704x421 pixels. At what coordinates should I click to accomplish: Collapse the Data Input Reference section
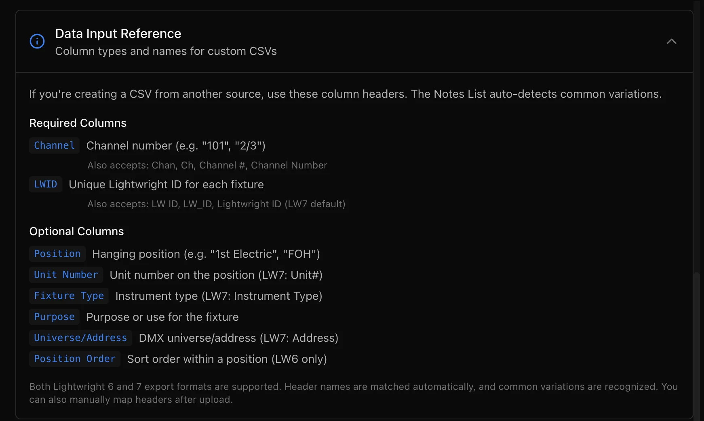[x=671, y=41]
